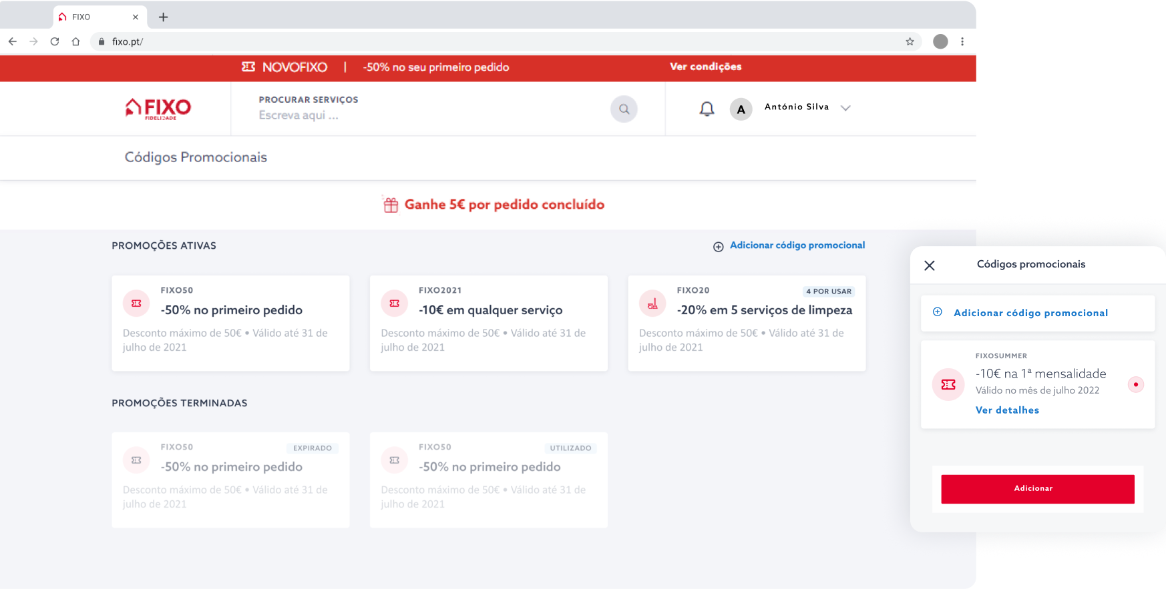Open the notifications bell
Image resolution: width=1166 pixels, height=589 pixels.
pos(707,109)
